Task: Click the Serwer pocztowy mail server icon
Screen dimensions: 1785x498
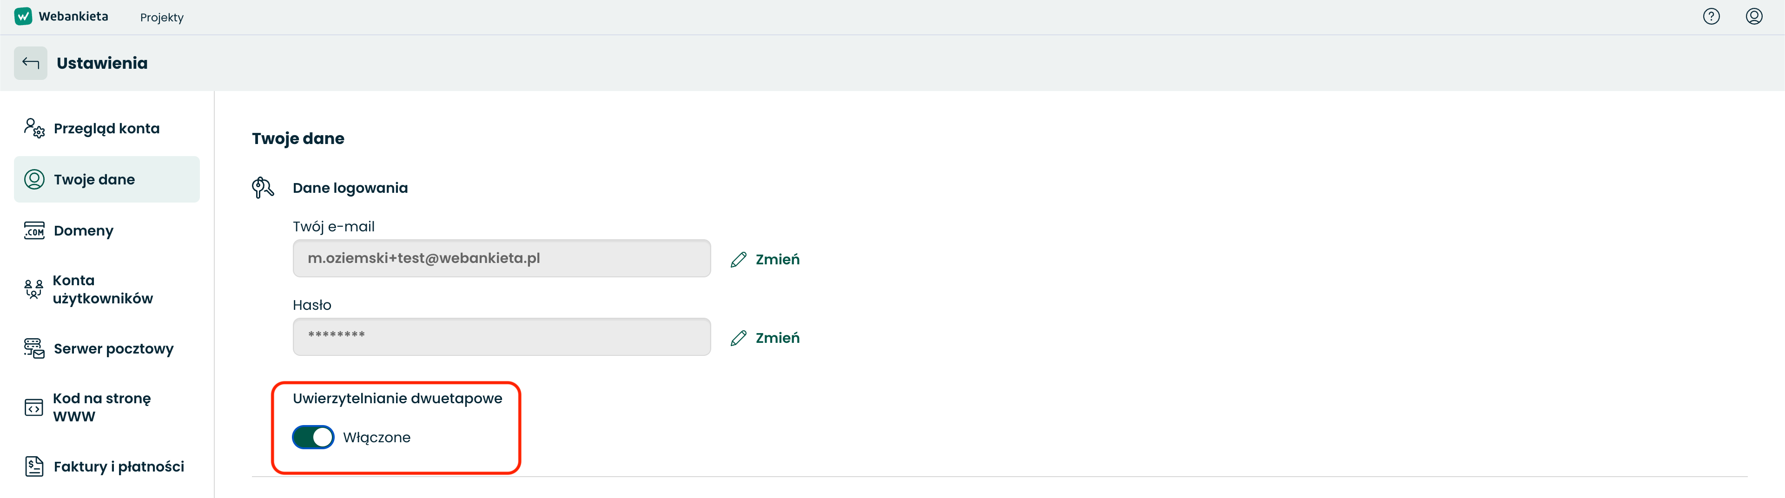Action: [x=34, y=348]
